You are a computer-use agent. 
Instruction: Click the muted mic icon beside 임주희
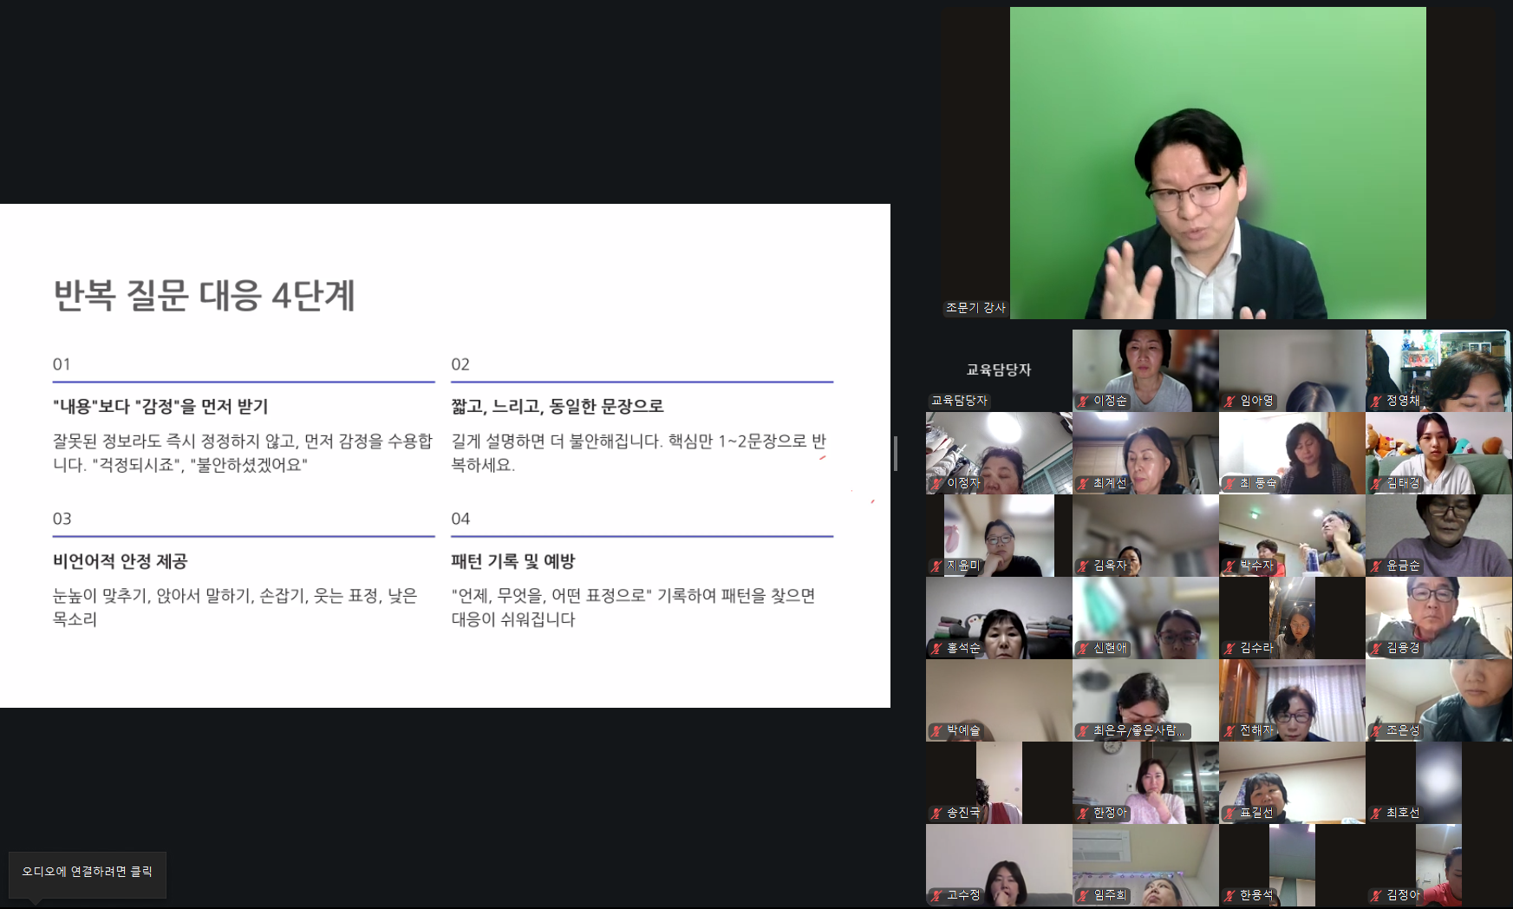(x=1083, y=895)
